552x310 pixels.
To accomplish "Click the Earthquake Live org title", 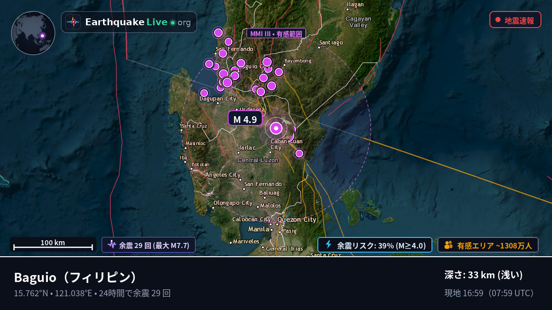I will (138, 22).
